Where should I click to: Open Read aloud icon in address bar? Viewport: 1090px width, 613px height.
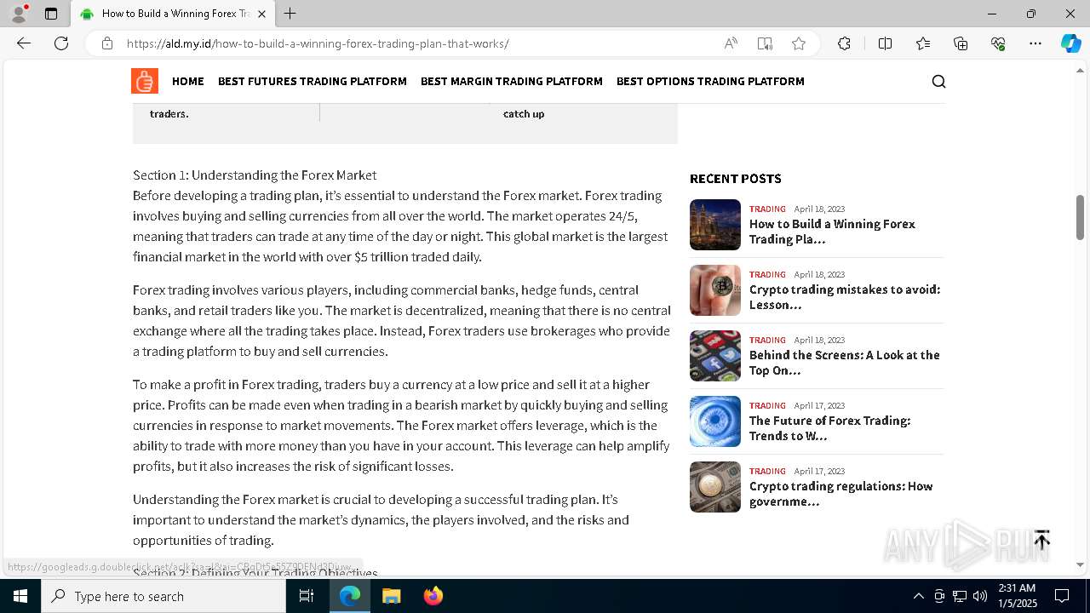tap(731, 43)
